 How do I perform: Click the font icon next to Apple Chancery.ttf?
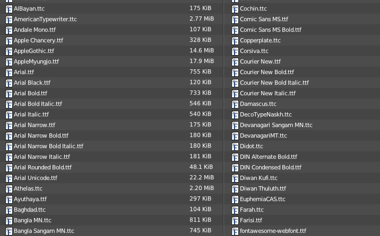[9, 41]
